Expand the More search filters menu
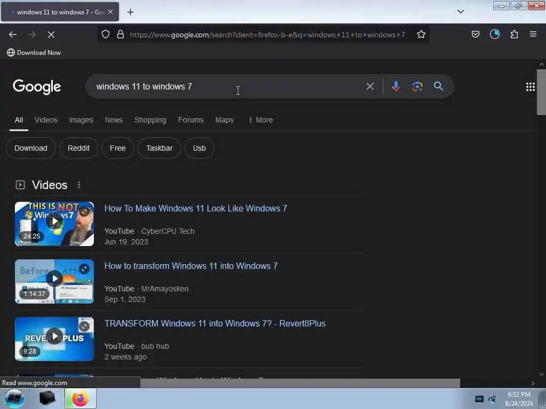The height and width of the screenshot is (409, 546). (x=260, y=120)
